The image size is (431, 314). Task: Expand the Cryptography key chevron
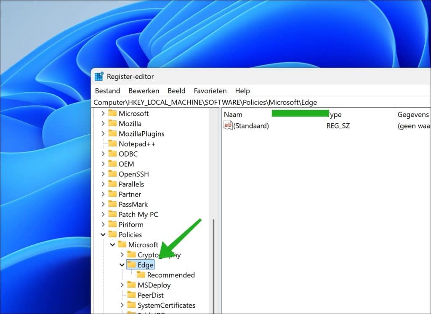point(122,255)
